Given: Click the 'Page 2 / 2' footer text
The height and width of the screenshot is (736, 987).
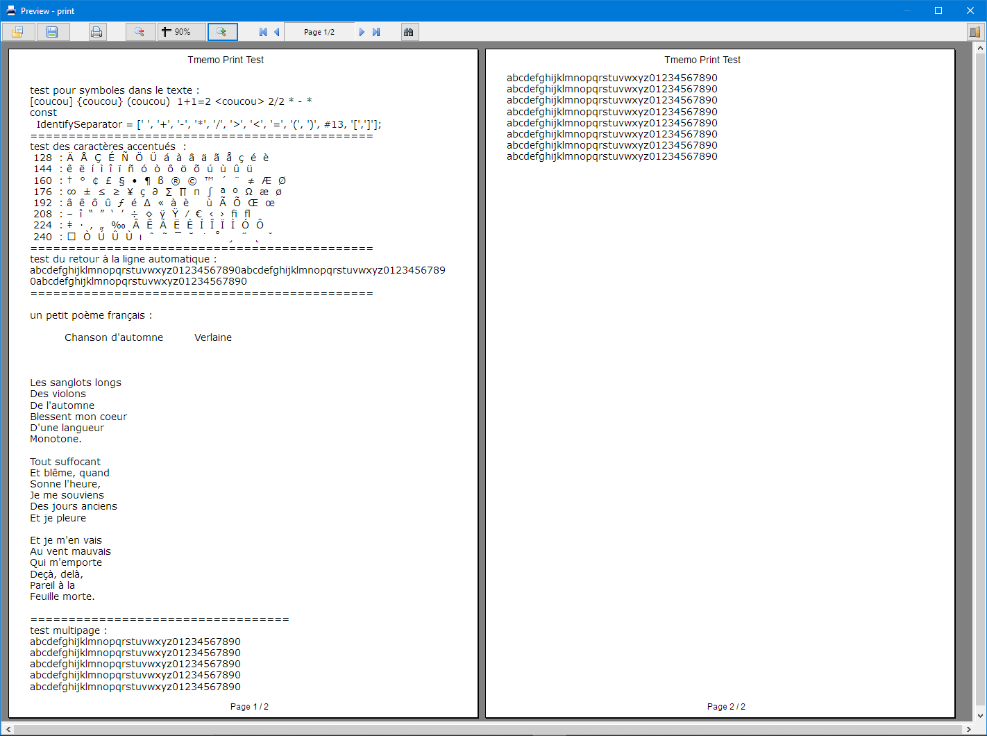Looking at the screenshot, I should click(x=726, y=707).
